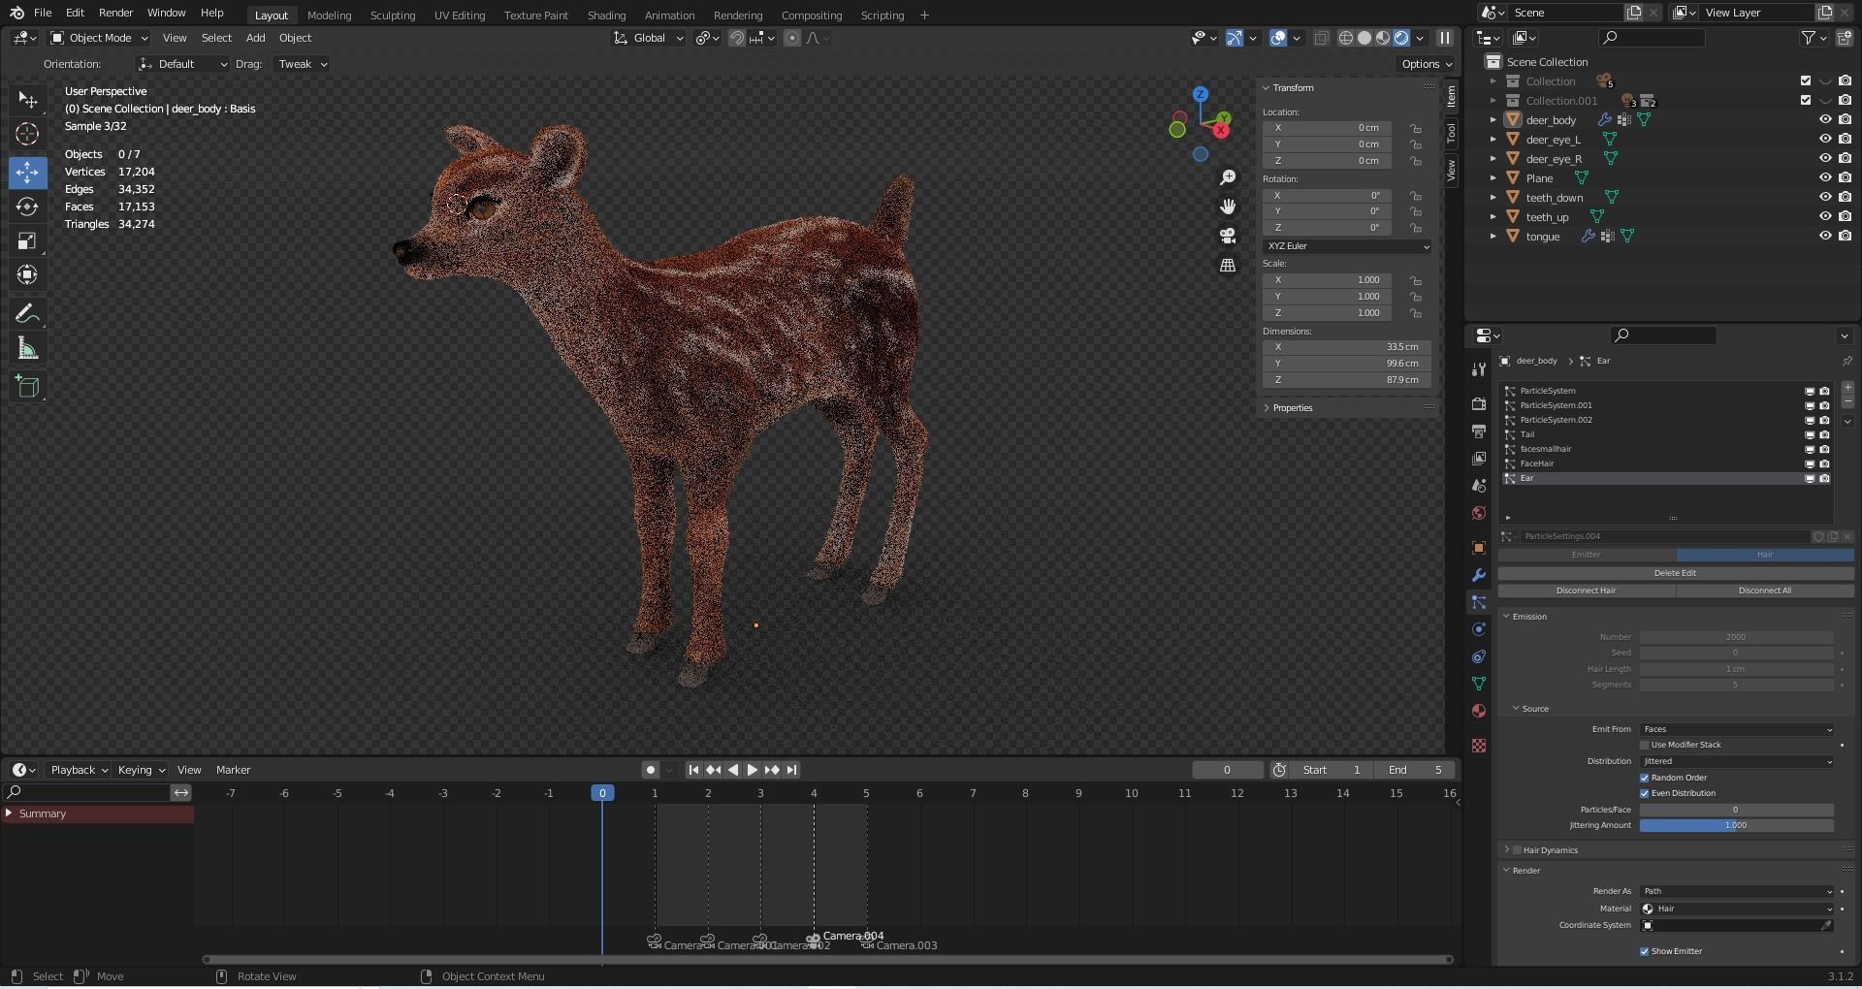Viewport: 1862px width, 989px height.
Task: Jump to the first frame
Action: point(693,770)
